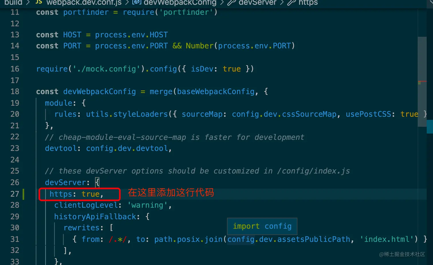Viewport: 433px width, 265px height.
Task: Click 'historyApiFallback' key on line 29
Action: point(95,217)
